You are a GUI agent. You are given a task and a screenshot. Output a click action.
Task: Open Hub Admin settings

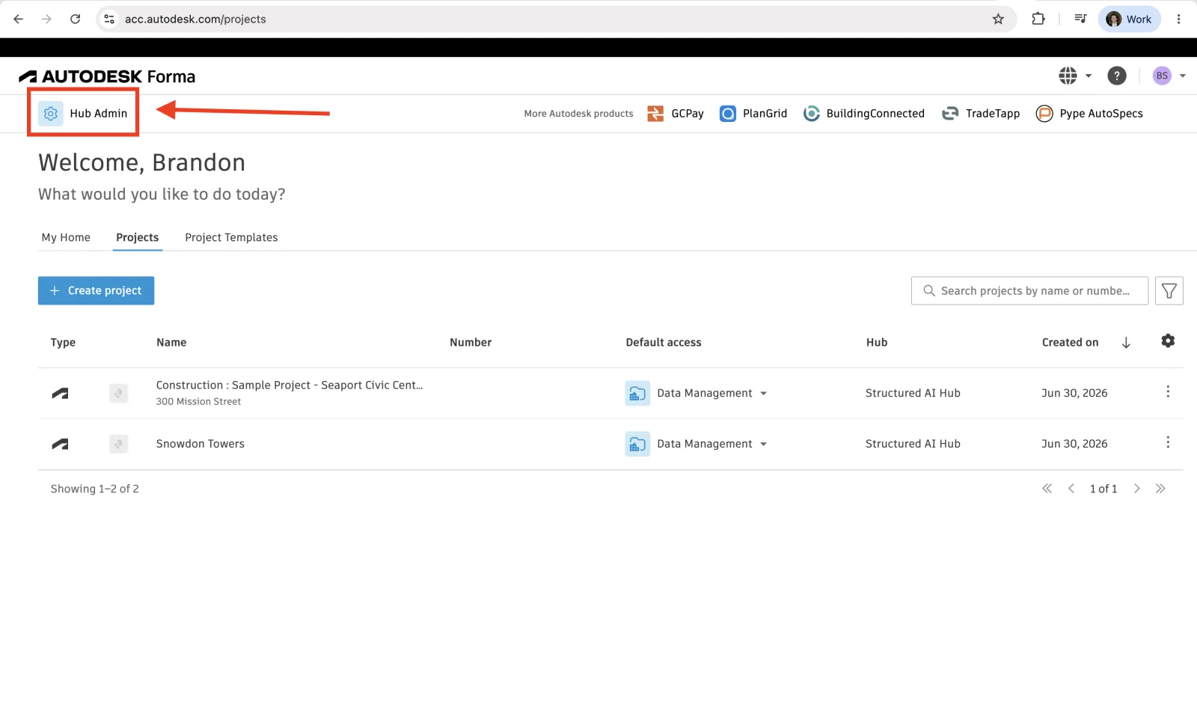[83, 114]
